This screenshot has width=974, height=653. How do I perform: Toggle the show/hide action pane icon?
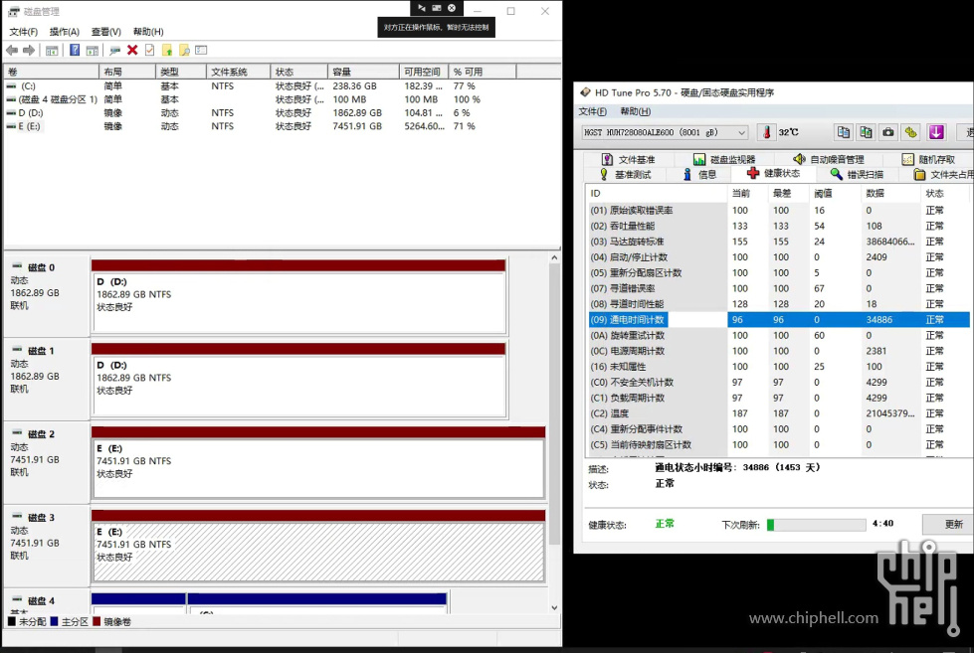coord(93,51)
